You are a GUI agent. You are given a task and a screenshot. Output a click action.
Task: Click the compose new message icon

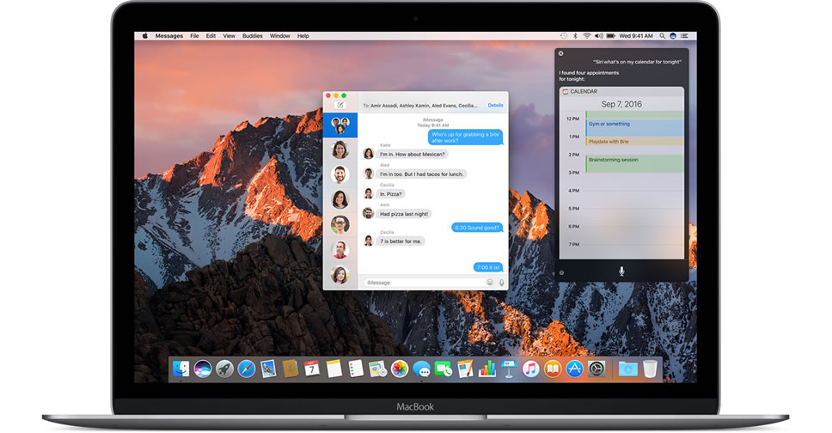pyautogui.click(x=340, y=105)
